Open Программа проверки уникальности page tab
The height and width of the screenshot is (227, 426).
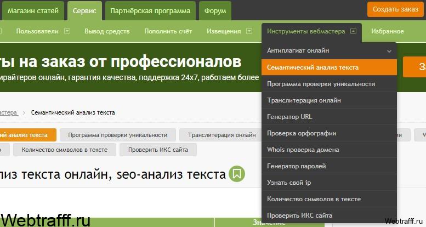pyautogui.click(x=118, y=135)
